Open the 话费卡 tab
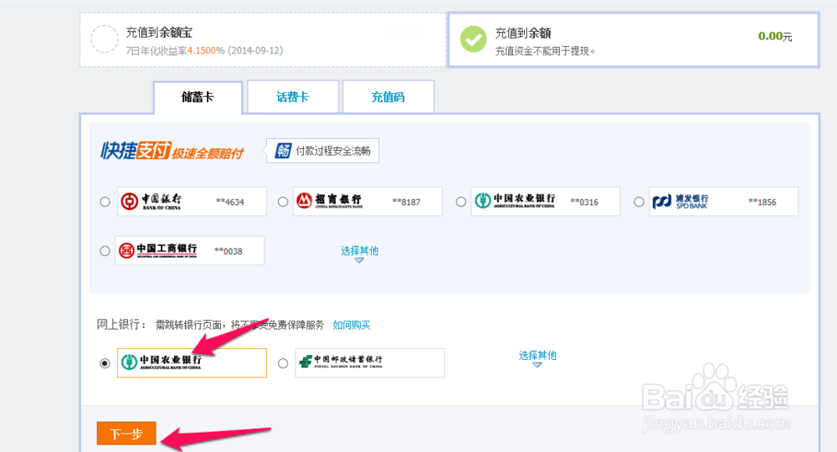Viewport: 837px width, 452px height. point(292,97)
